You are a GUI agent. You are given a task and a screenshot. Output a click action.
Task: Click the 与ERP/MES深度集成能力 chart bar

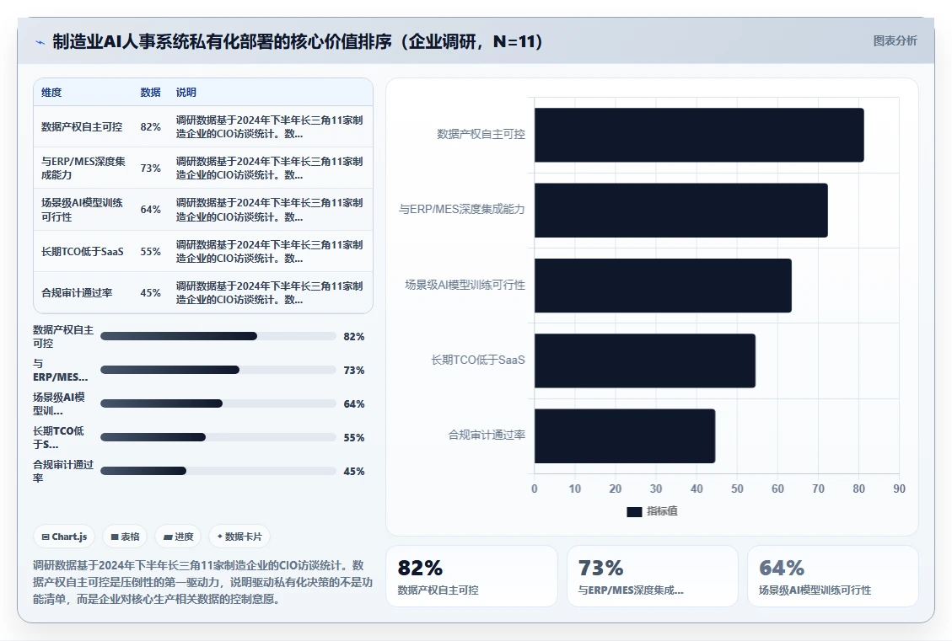(x=680, y=211)
